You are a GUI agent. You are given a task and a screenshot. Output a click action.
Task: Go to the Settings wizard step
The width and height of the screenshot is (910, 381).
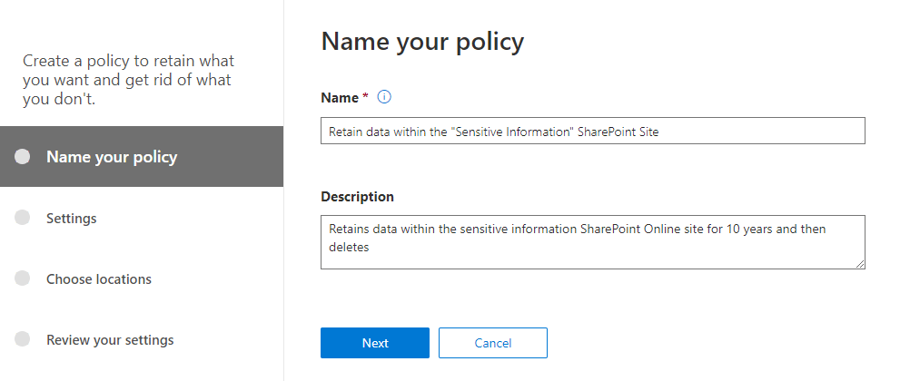pyautogui.click(x=71, y=219)
